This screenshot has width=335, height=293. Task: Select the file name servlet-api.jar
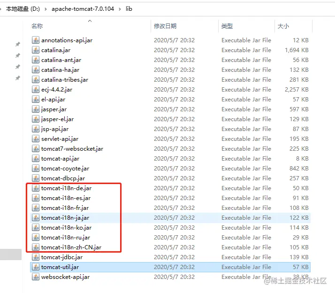click(x=60, y=139)
